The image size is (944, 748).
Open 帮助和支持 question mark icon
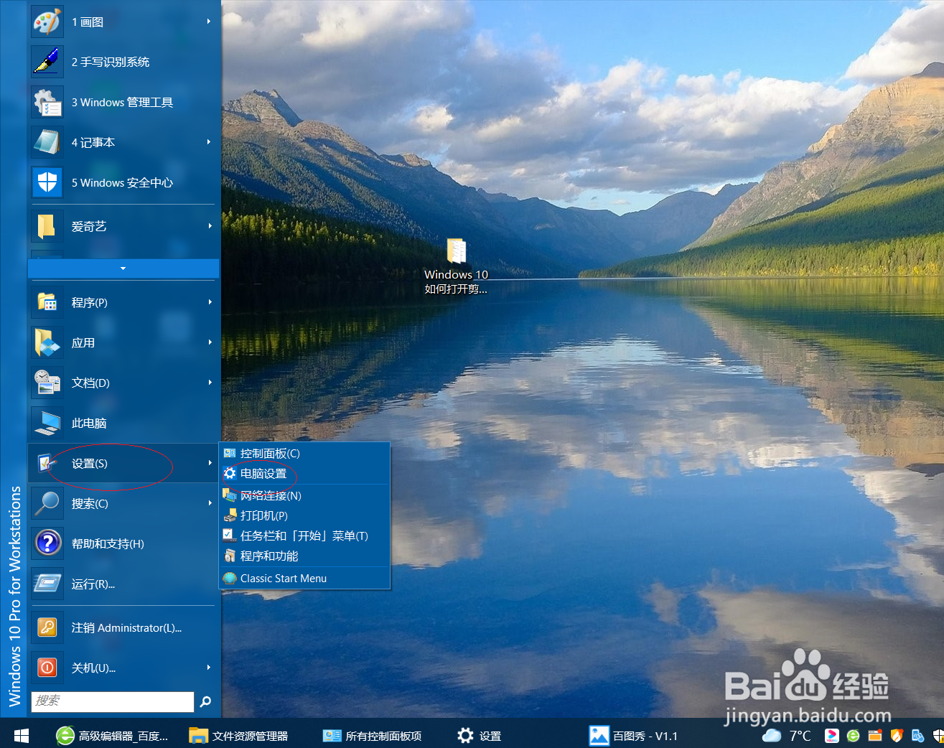[47, 543]
